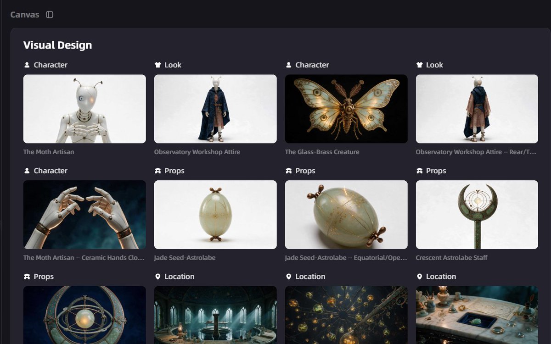Image resolution: width=551 pixels, height=344 pixels.
Task: Open the tilted Jade Seed-Astrolabe Equatorial thumbnail
Action: coord(346,215)
